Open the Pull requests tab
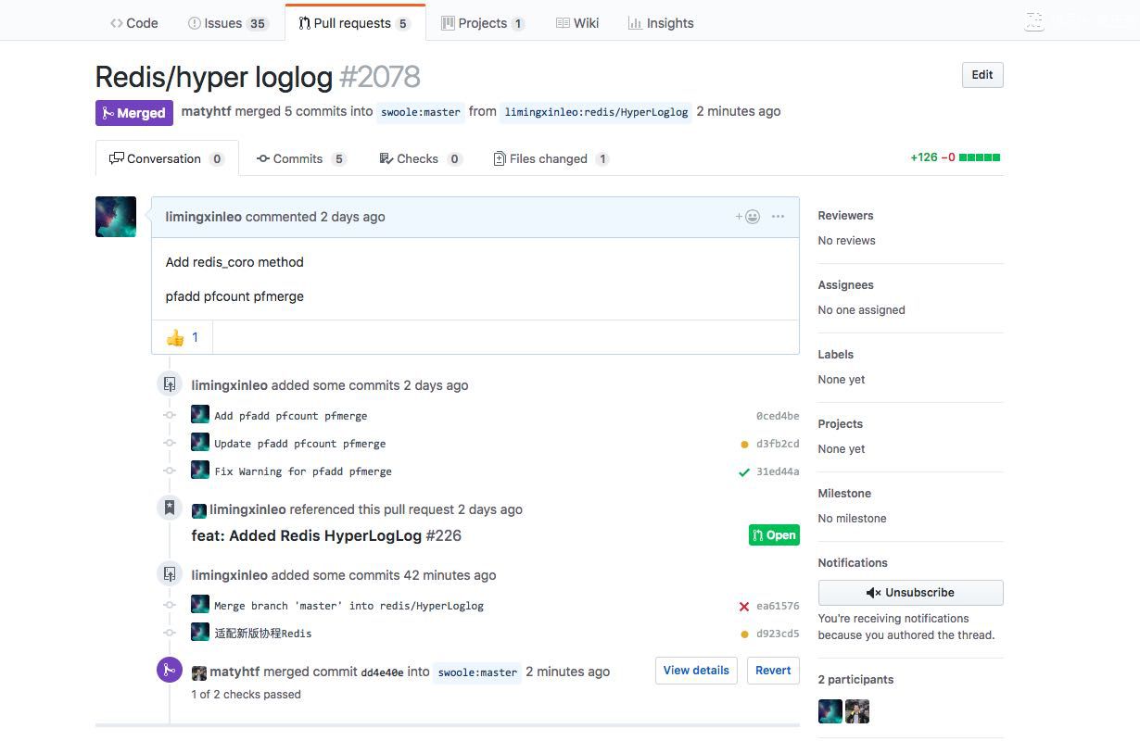Viewport: 1140px width, 741px height. [x=355, y=23]
